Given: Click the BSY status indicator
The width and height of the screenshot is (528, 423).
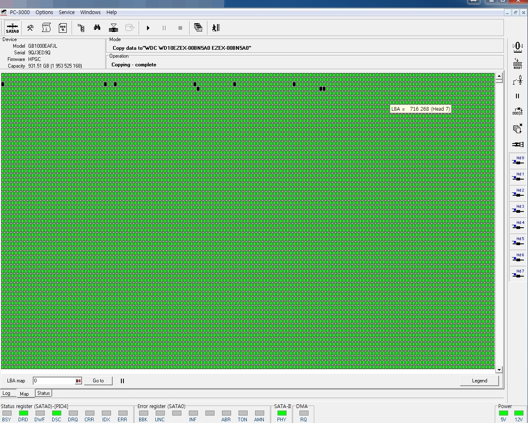Looking at the screenshot, I should tap(7, 413).
